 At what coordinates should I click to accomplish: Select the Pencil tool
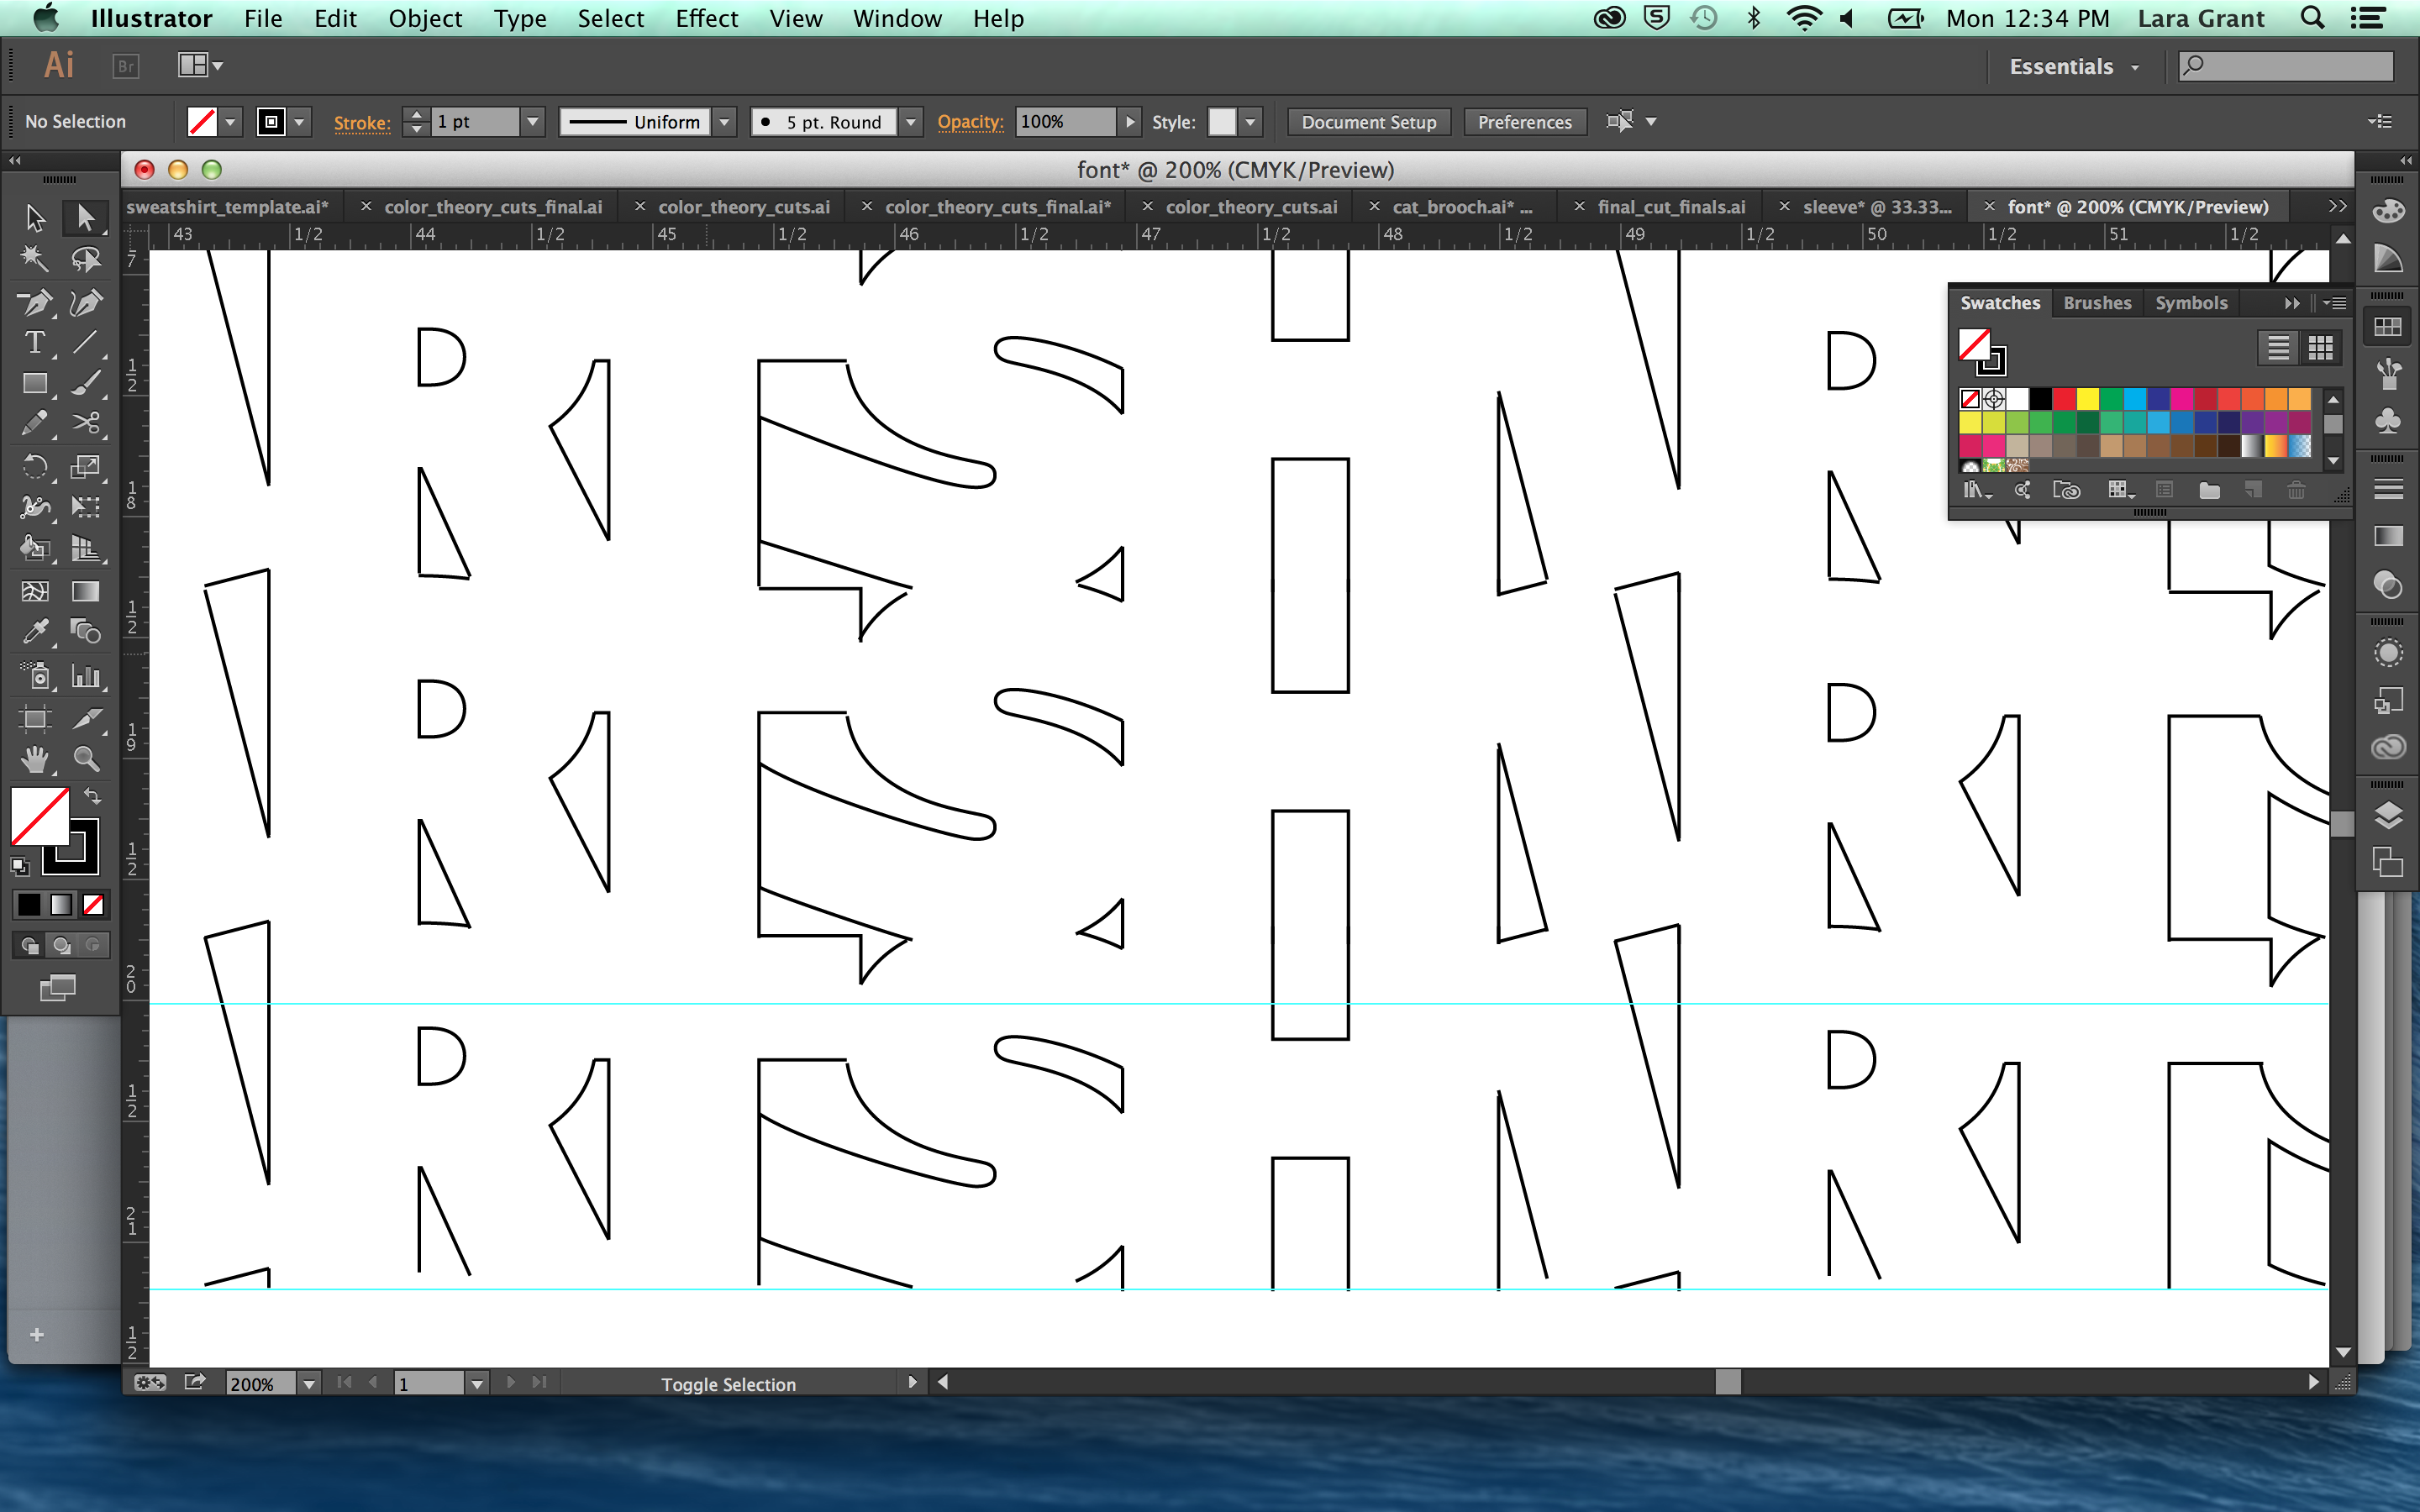pos(35,424)
